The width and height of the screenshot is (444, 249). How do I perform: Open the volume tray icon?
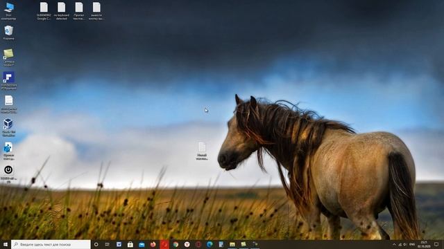pos(405,244)
